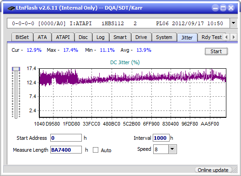Viewport: 241px width, 176px height.
Task: Expand the drive selection dropdown arrow
Action: [x=234, y=23]
